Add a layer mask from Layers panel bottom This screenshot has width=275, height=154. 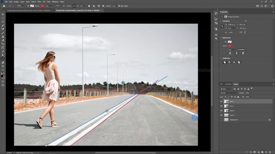pyautogui.click(x=255, y=152)
